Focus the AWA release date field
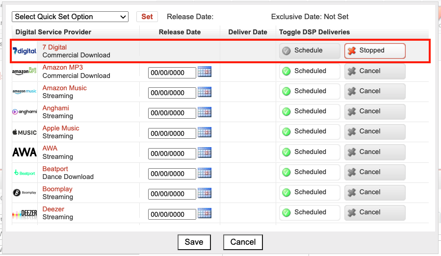 172,154
